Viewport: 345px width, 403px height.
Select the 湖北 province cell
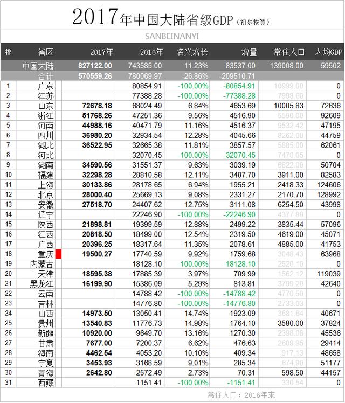[45, 145]
